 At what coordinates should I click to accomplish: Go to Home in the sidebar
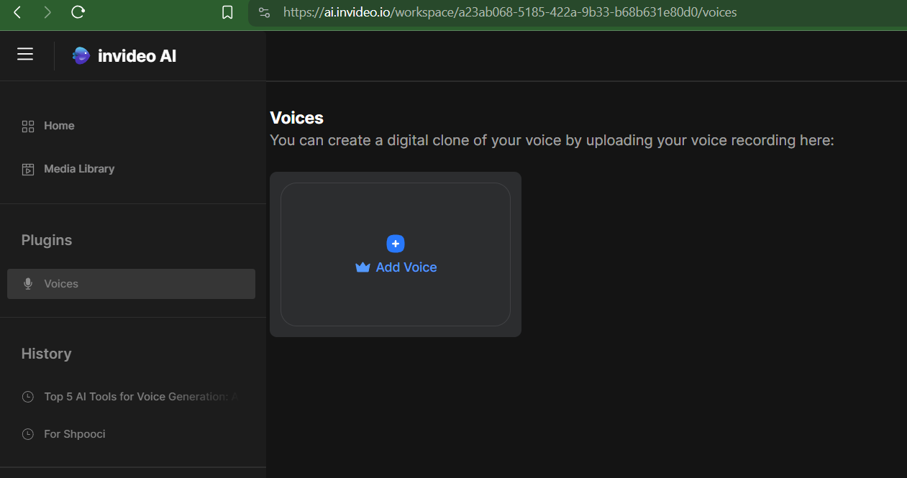coord(59,126)
